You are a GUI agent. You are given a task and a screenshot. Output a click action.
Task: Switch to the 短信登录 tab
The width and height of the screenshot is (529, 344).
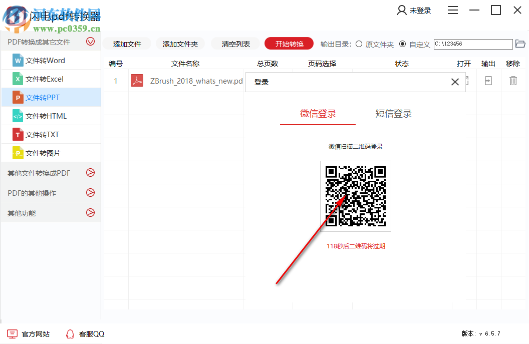(x=393, y=114)
